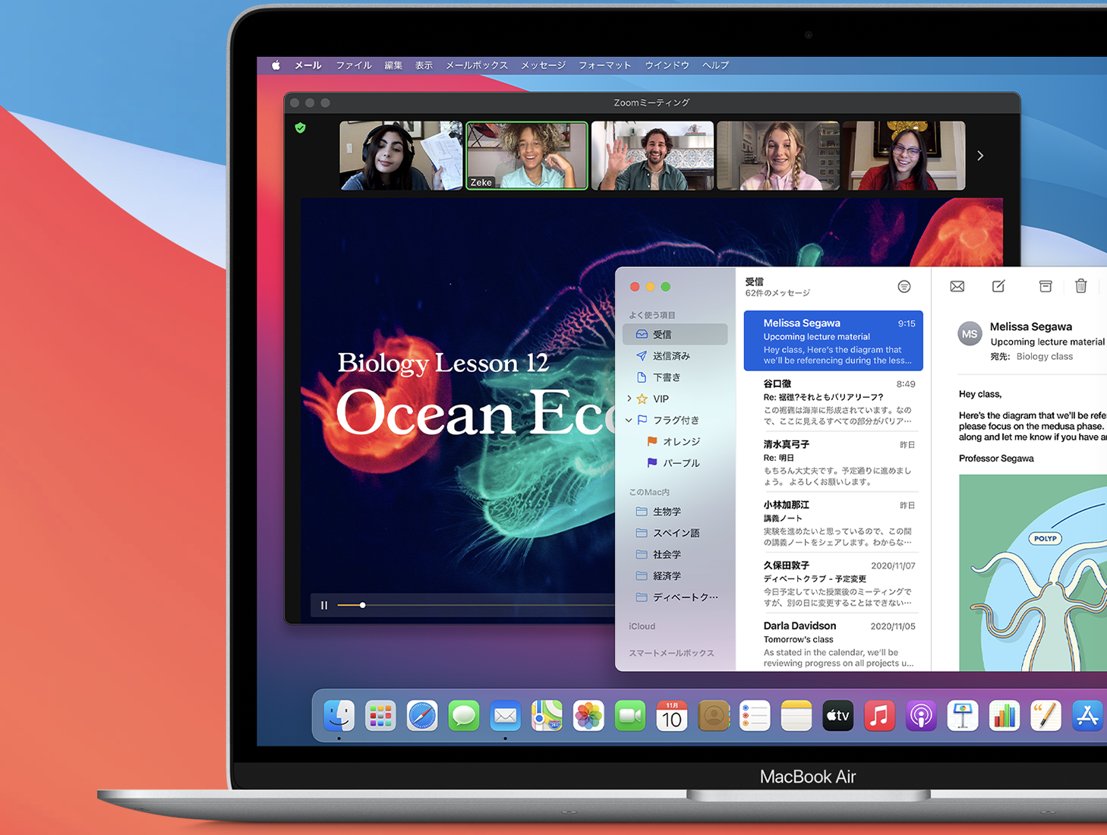Open the フォーマット menu
Screen dimensions: 1107x835
[x=605, y=65]
